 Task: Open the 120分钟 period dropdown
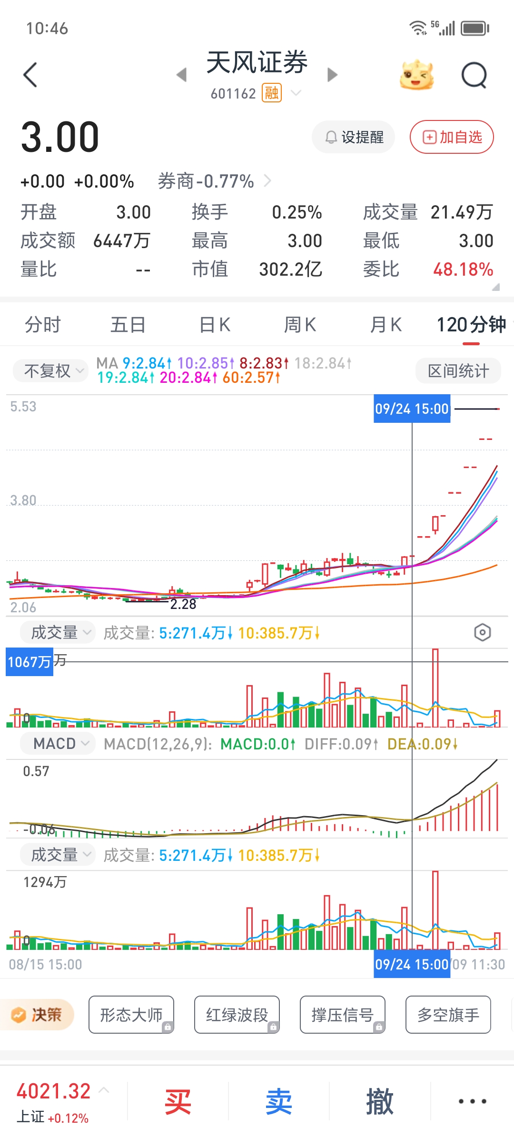(472, 325)
